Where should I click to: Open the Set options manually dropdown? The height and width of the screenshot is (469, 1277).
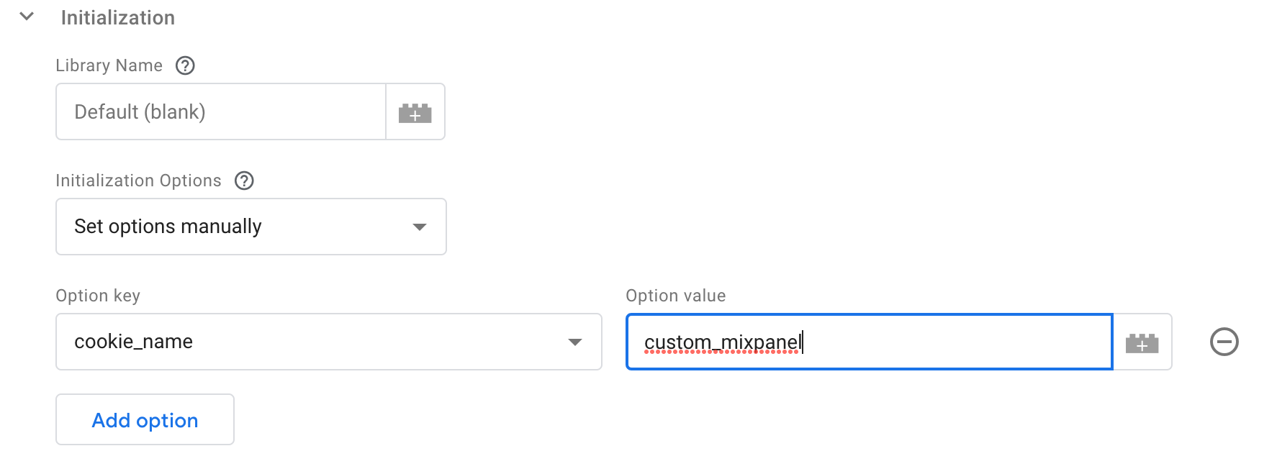click(250, 227)
